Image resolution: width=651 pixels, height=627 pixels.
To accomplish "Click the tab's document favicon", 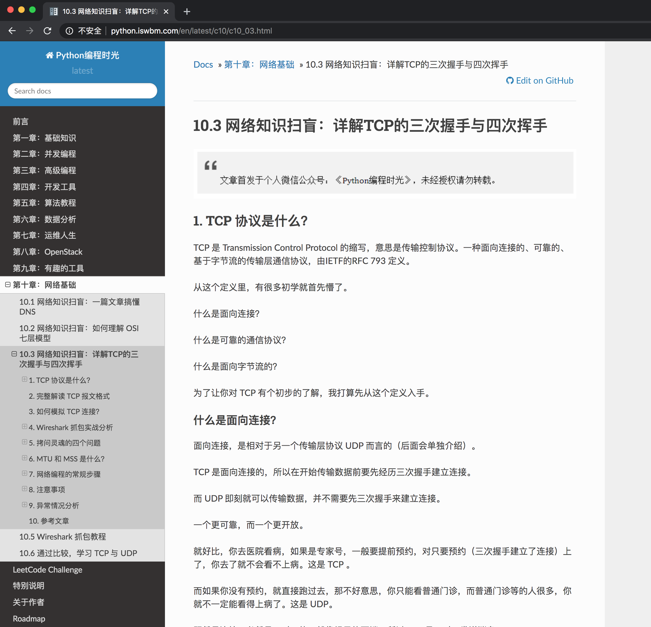I will coord(54,12).
